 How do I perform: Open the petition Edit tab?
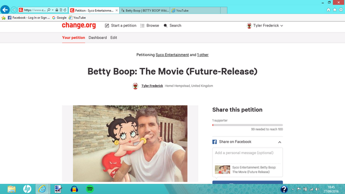(x=114, y=38)
